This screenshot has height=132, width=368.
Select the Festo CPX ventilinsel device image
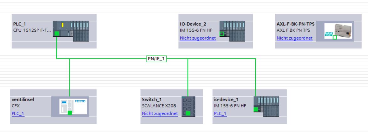point(72,107)
